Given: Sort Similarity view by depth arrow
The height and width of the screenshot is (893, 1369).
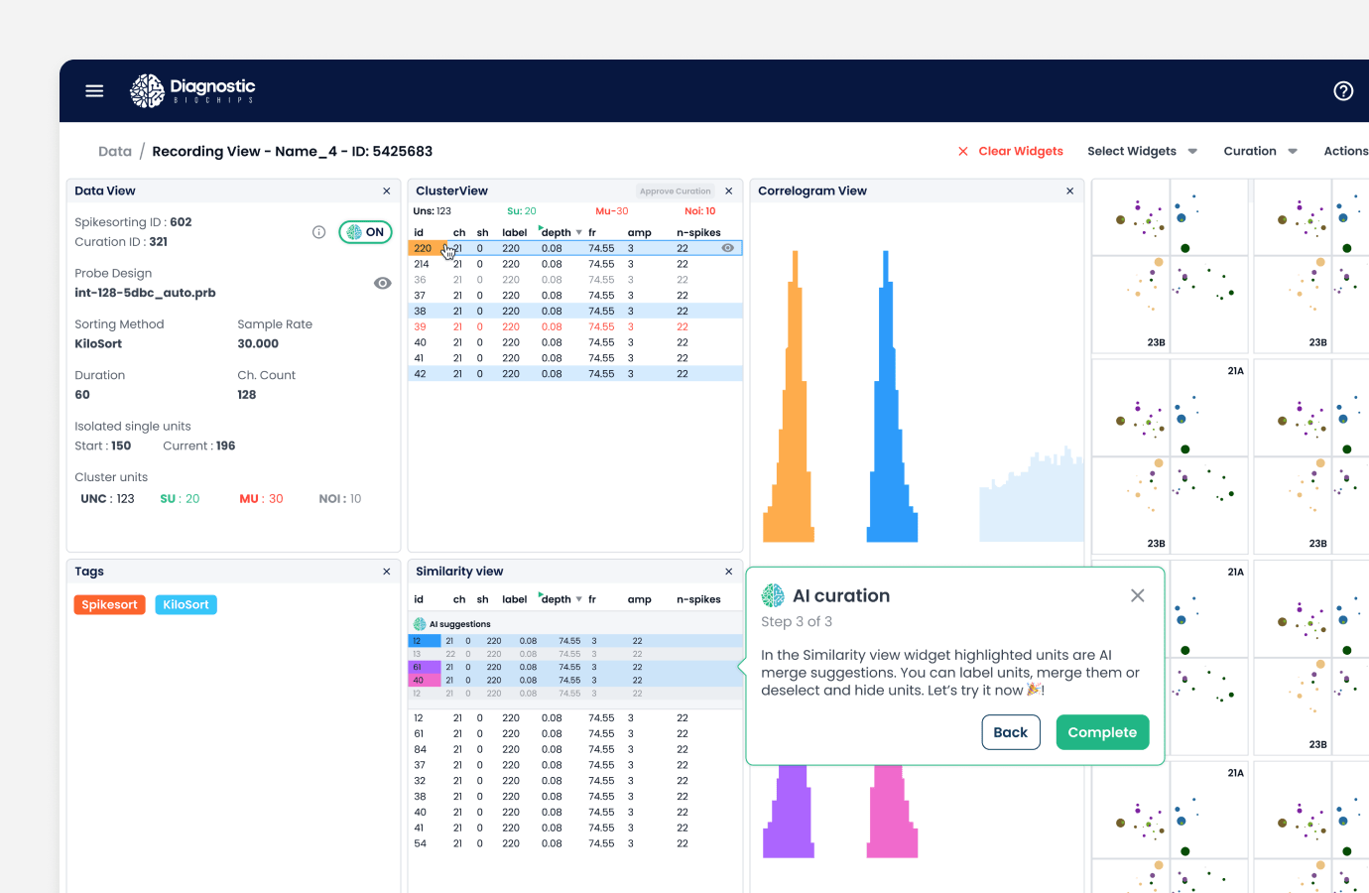Looking at the screenshot, I should [x=579, y=599].
